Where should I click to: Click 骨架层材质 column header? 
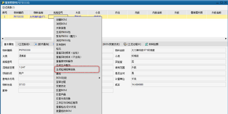point(197,13)
